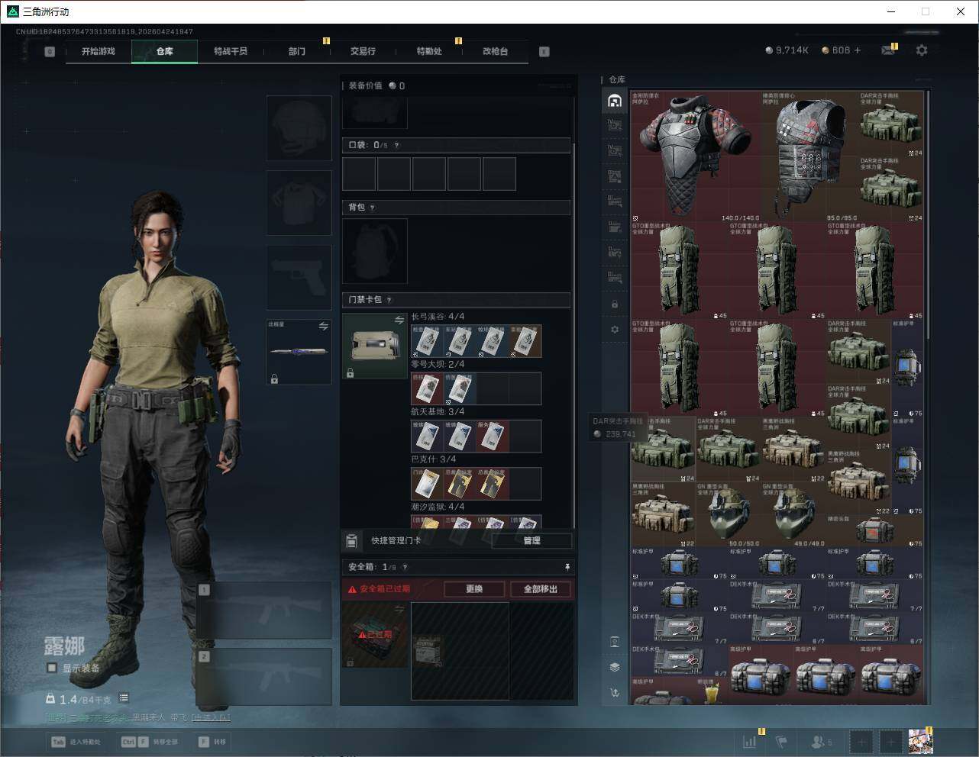Screen dimensions: 979x757
Task: Go to the 交易行 tab
Action: (363, 51)
